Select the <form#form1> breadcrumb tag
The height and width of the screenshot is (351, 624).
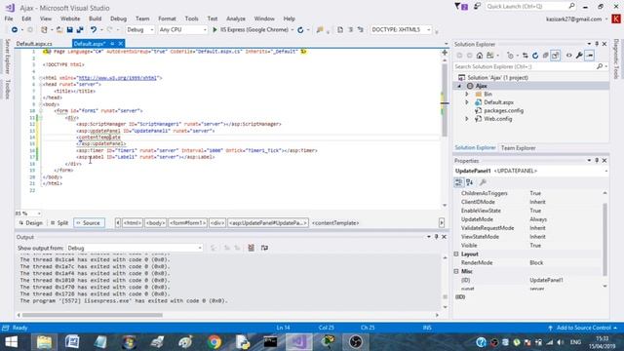188,223
